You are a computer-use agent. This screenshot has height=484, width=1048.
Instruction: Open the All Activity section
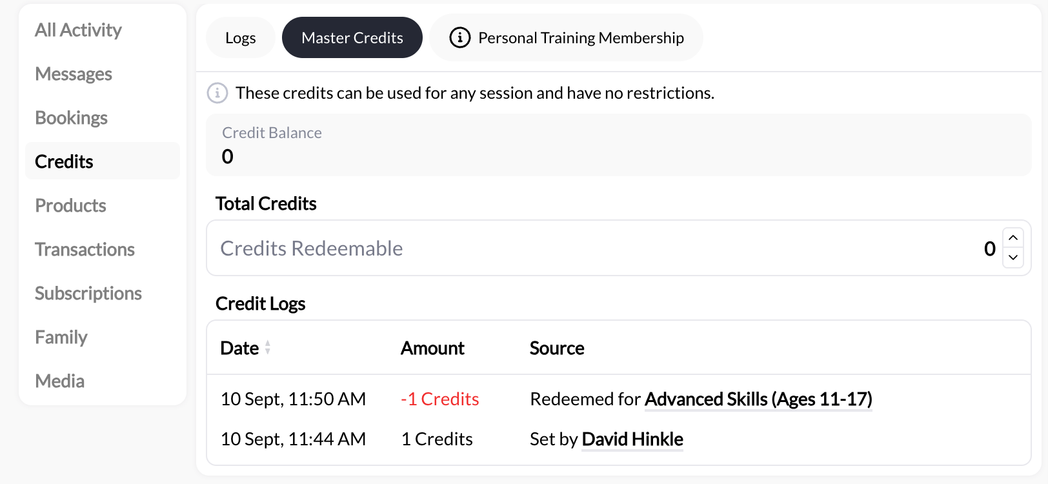78,30
